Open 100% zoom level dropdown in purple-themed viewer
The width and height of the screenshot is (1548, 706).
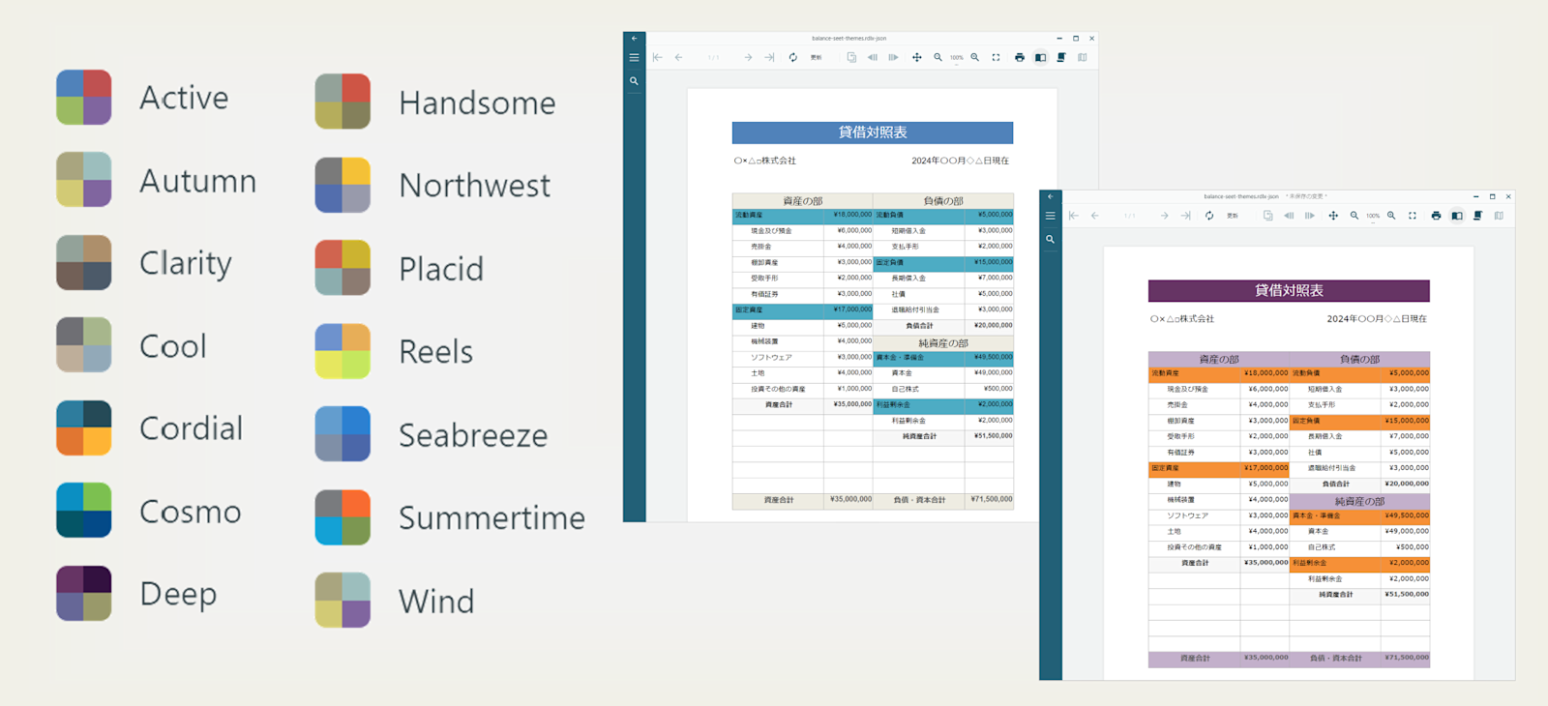click(x=1373, y=216)
